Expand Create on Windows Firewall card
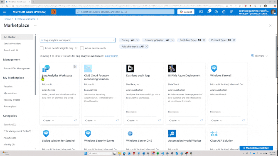This screenshot has height=156, width=278. 217,120
